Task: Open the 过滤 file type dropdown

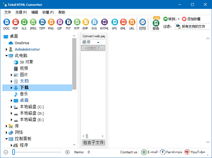Action: pos(193,26)
